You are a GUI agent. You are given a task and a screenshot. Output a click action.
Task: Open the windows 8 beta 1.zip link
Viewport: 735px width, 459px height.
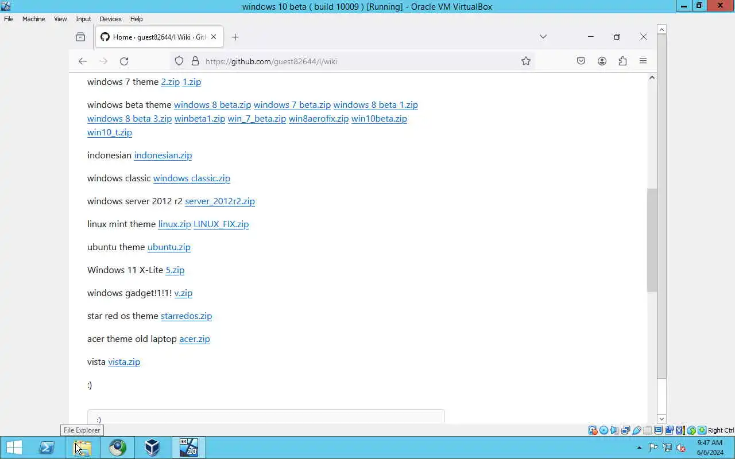pyautogui.click(x=376, y=104)
